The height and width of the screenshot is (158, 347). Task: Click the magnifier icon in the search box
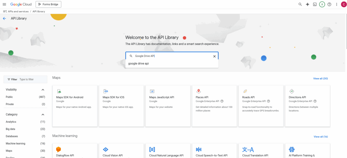tap(131, 56)
